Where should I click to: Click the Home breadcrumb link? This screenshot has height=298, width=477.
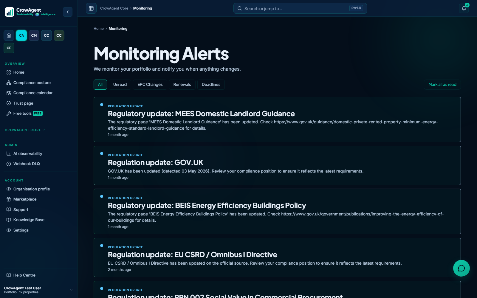point(99,29)
